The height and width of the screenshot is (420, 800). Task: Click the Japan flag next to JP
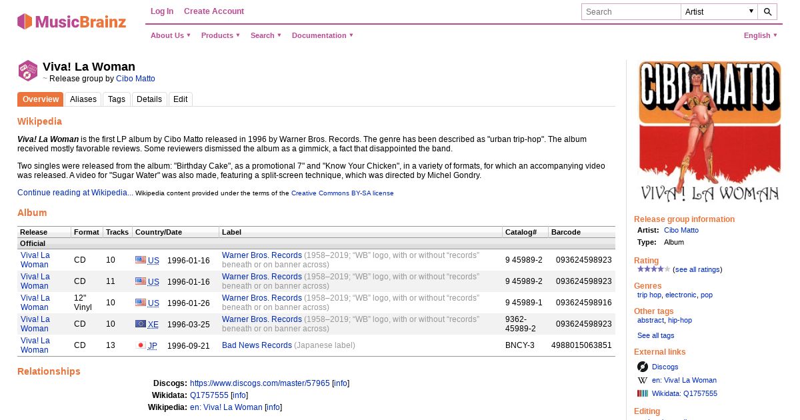(141, 345)
